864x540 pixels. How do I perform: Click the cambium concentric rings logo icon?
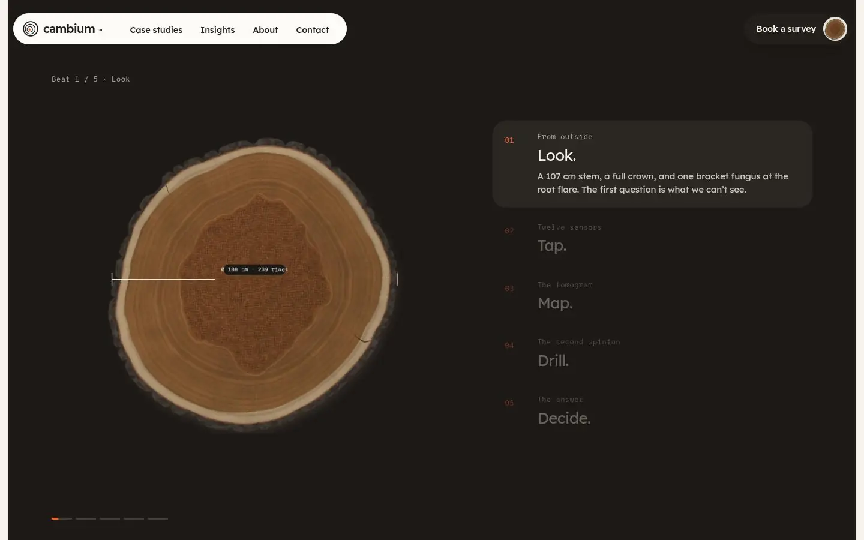point(31,29)
